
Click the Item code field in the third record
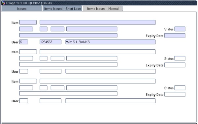click(28, 81)
